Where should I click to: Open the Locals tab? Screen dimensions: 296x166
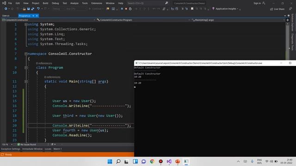(x=48, y=149)
